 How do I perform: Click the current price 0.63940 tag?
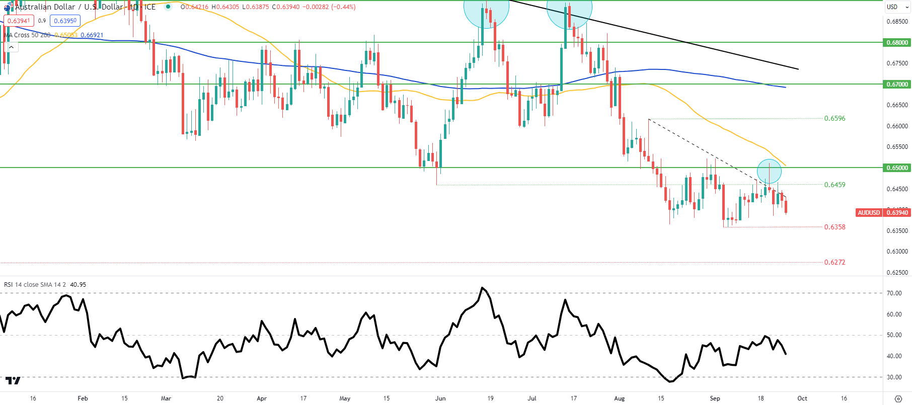(x=897, y=213)
